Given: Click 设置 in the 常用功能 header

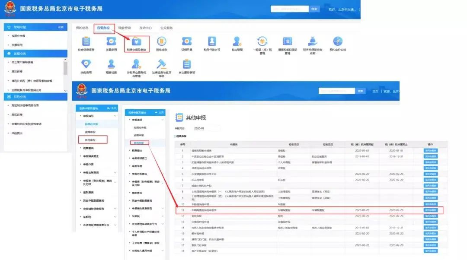Looking at the screenshot, I should [x=61, y=27].
